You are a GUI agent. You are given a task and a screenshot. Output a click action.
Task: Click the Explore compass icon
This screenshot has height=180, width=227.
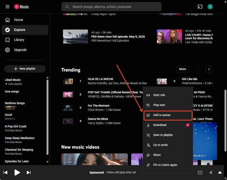click(x=7, y=30)
